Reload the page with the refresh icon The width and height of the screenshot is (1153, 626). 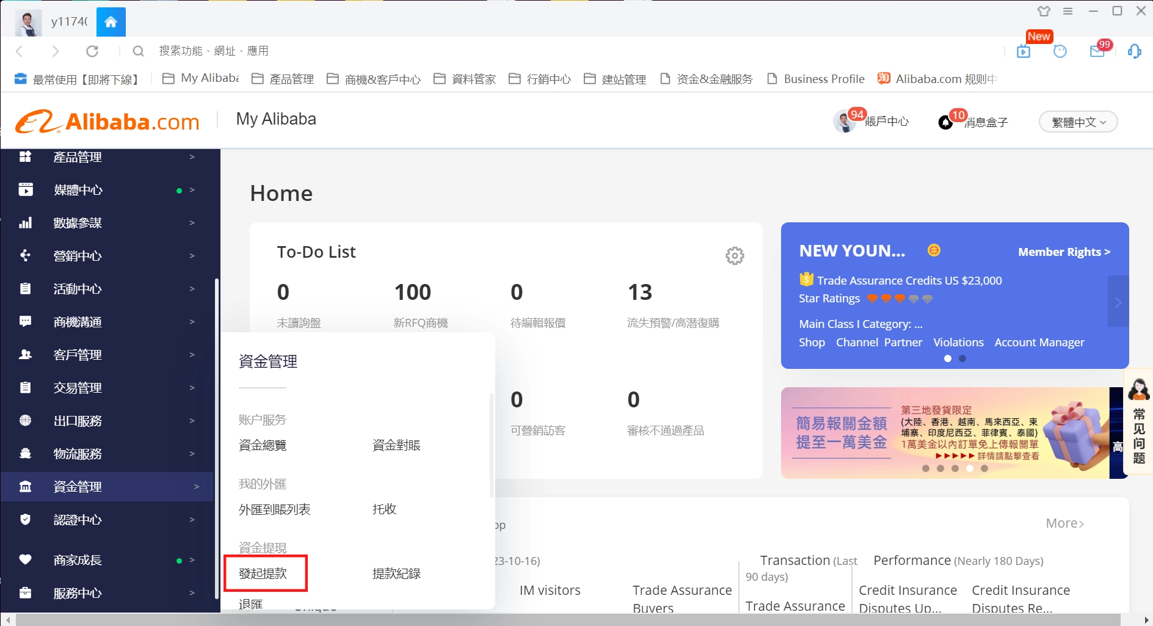coord(92,51)
